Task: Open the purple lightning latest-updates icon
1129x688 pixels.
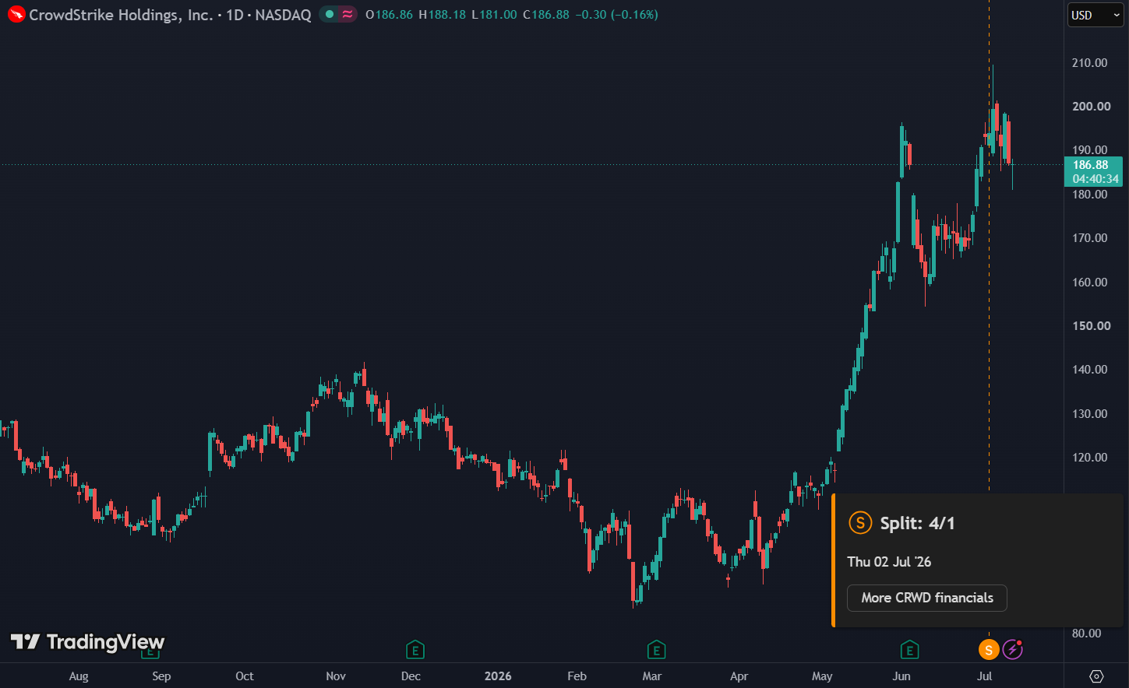Action: click(x=1012, y=649)
